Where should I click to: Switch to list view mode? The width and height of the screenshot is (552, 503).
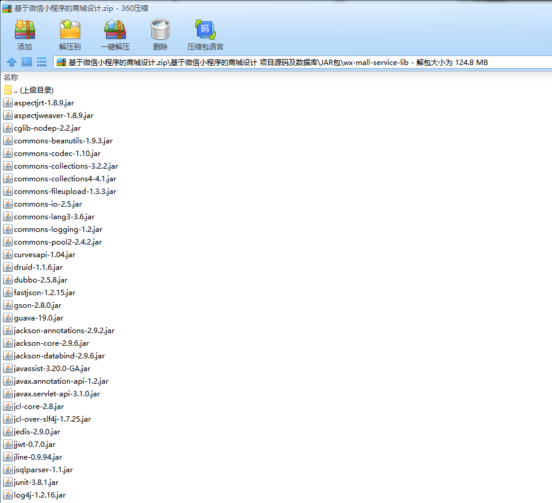coord(42,62)
